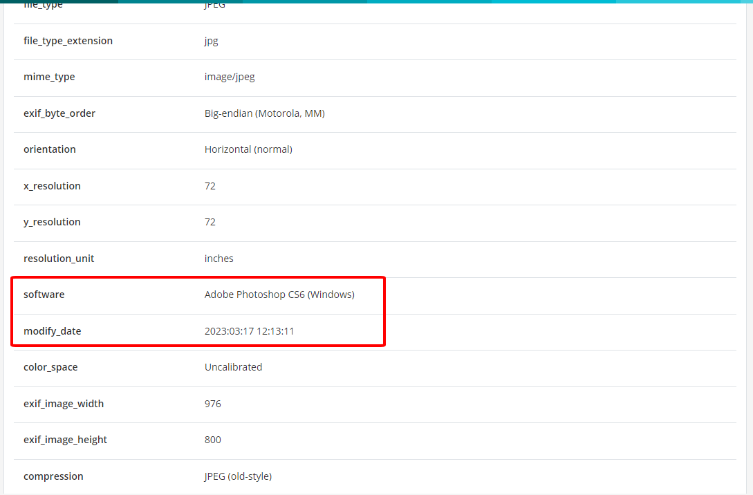The height and width of the screenshot is (495, 753).
Task: Click the orientation row label
Action: click(50, 149)
